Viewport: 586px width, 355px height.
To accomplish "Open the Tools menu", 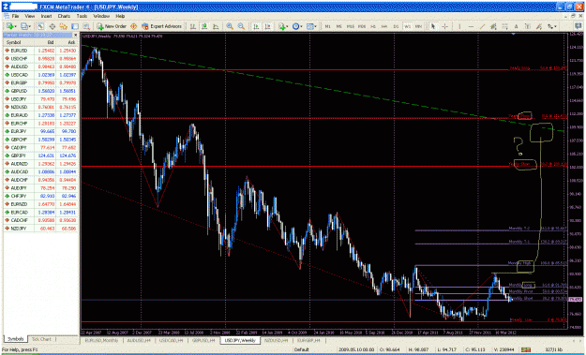I will pos(82,17).
